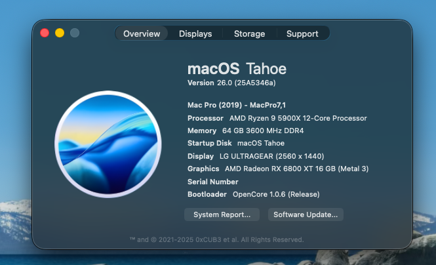Open the Storage tab
The width and height of the screenshot is (436, 265).
point(249,33)
